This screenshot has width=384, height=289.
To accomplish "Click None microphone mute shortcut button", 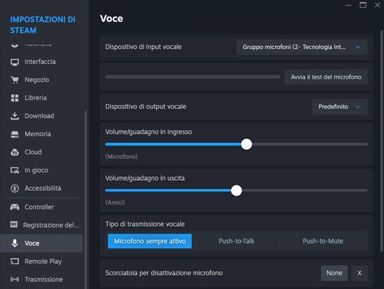I will point(334,273).
